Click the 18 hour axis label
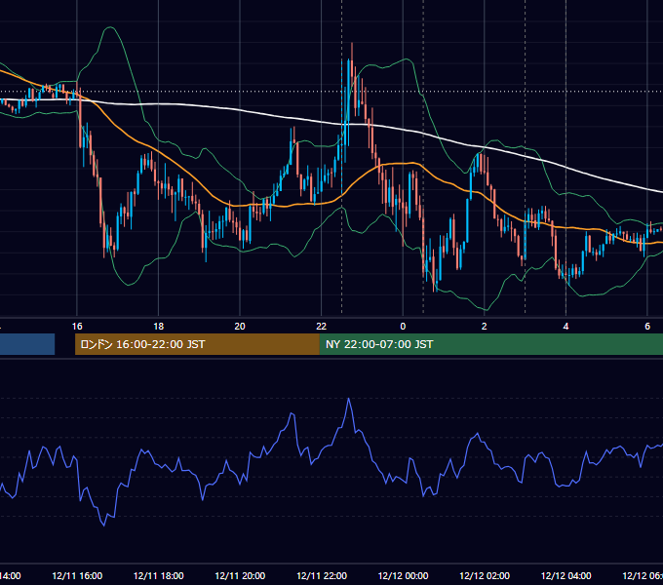The image size is (663, 585). (159, 327)
